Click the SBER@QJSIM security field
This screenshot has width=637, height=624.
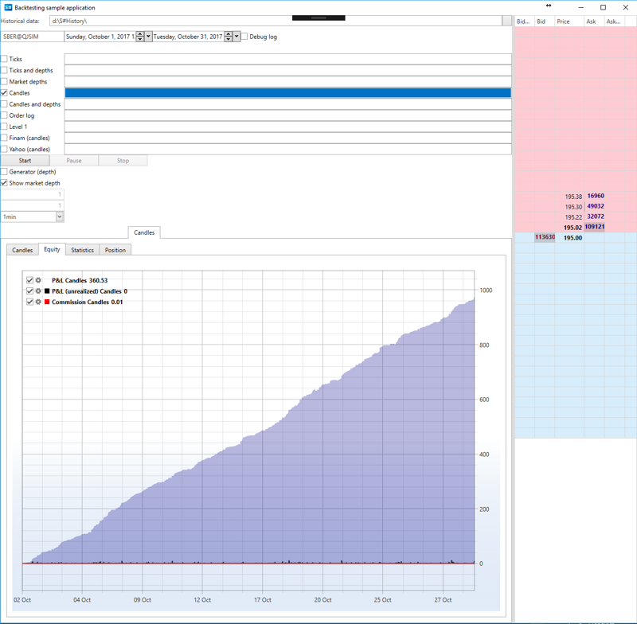coord(32,37)
